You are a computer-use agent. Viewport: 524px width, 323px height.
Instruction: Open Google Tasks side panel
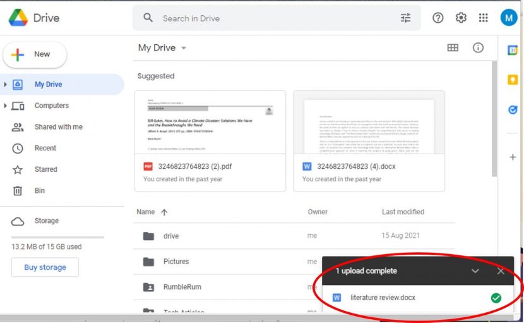(x=512, y=109)
